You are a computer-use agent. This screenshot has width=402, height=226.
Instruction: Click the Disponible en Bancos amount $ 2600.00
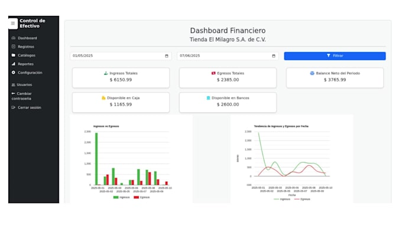tap(228, 104)
